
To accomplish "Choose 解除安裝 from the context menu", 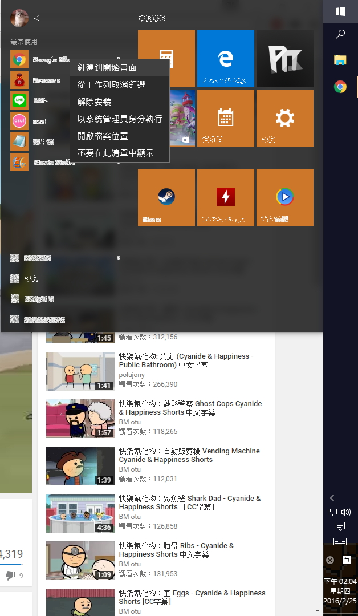I will click(120, 102).
